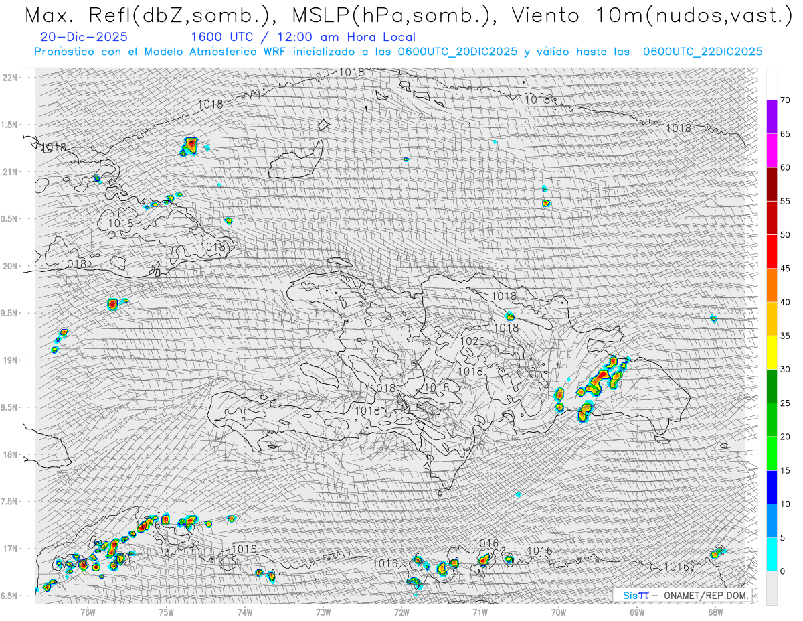Image resolution: width=803 pixels, height=621 pixels.
Task: Click the maroon 55–60 dBZ color swatch
Action: pyautogui.click(x=772, y=184)
